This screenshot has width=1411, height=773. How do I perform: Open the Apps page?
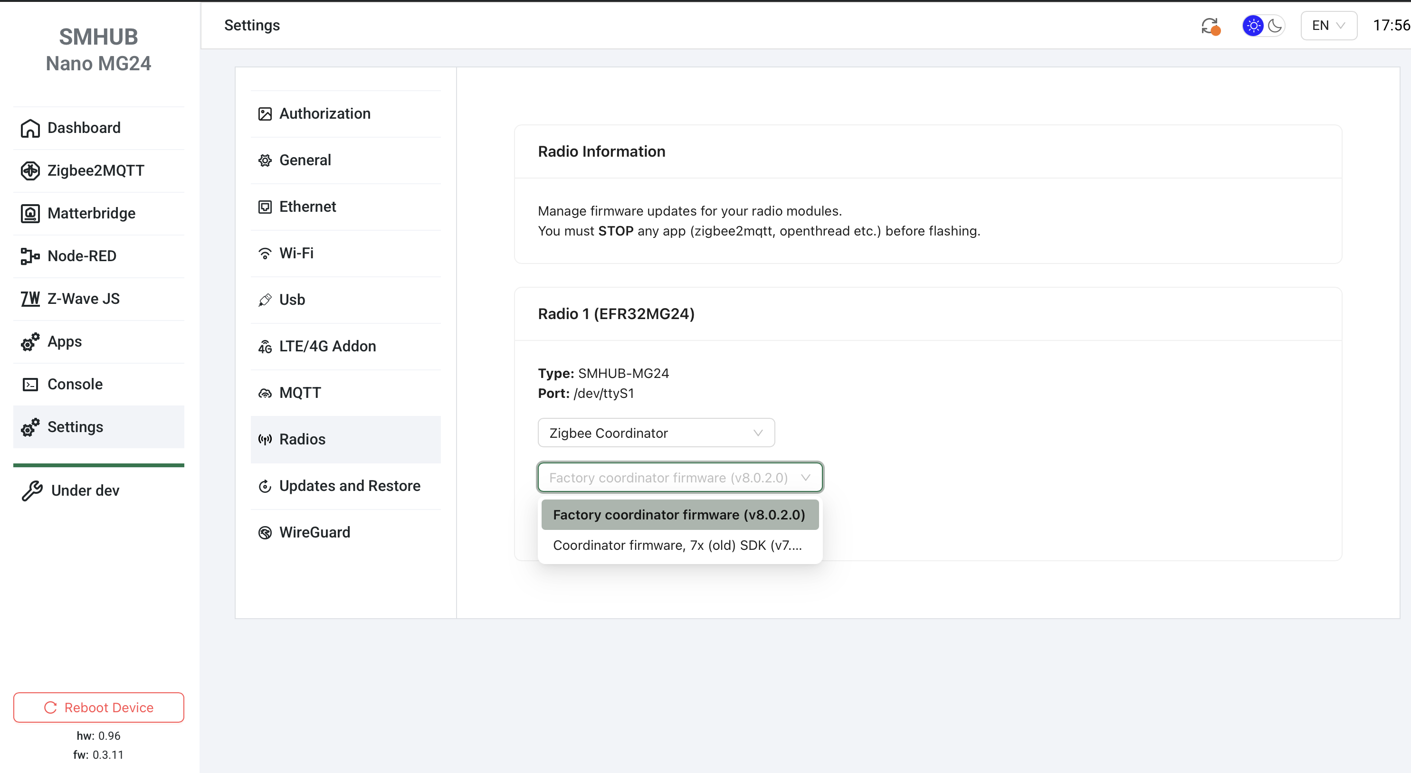click(99, 341)
